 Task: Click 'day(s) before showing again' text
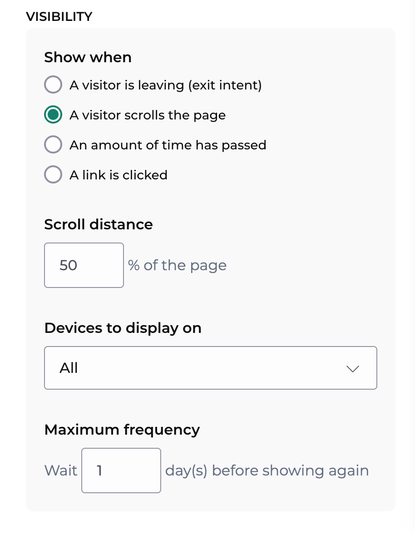[267, 471]
